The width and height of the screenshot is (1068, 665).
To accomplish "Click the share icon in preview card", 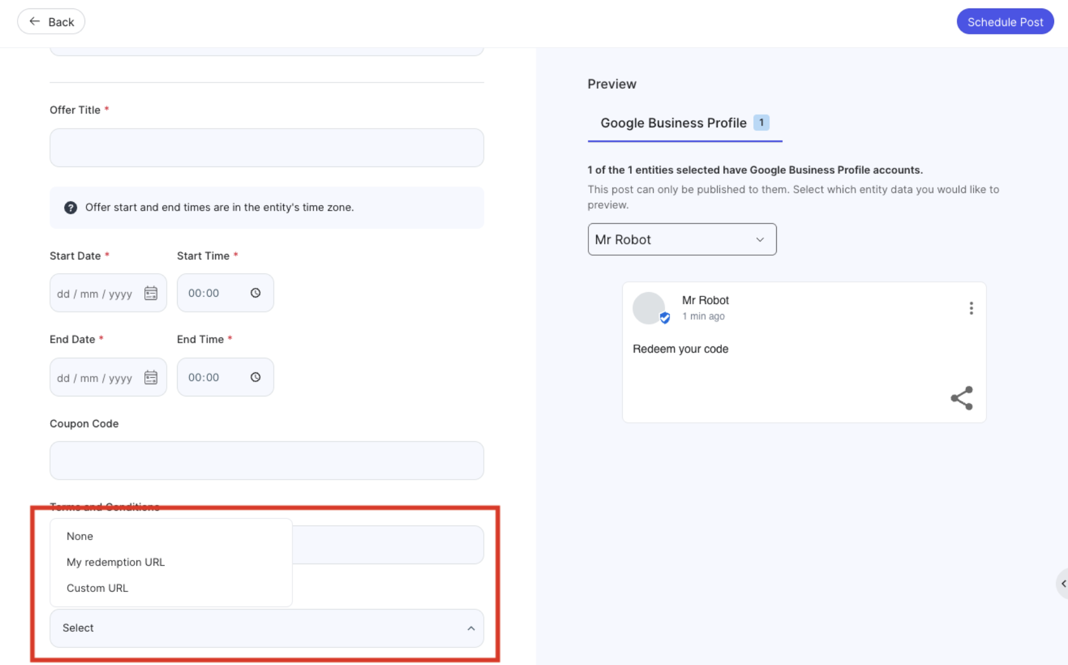I will click(x=962, y=398).
